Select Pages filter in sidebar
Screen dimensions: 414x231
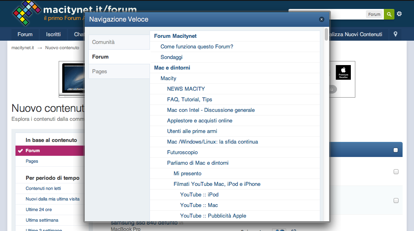(x=32, y=161)
